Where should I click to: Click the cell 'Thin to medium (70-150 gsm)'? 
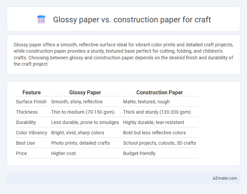click(x=83, y=112)
